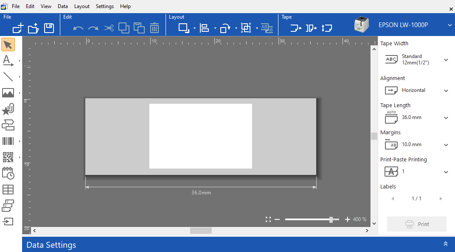Image resolution: width=455 pixels, height=252 pixels.
Task: Open the Help menu
Action: tap(125, 6)
